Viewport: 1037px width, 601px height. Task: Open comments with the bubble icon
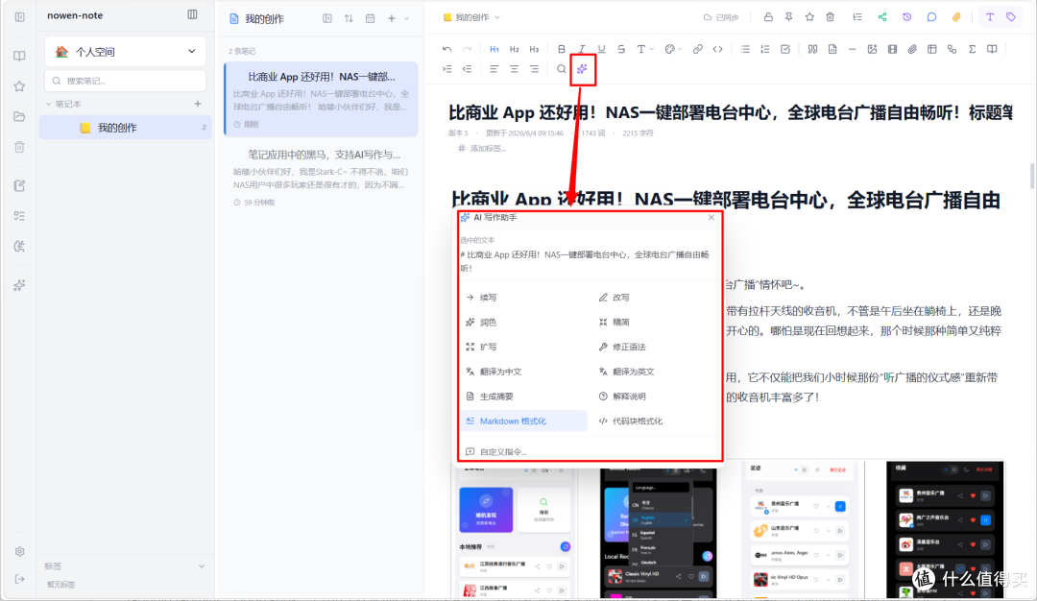pyautogui.click(x=931, y=17)
